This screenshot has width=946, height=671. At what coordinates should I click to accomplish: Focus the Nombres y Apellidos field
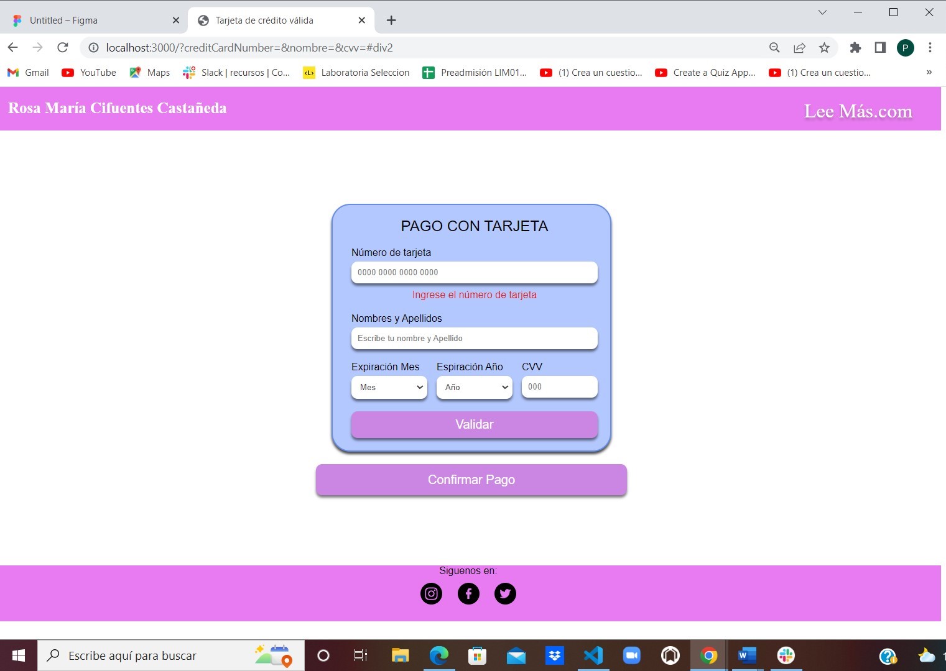[475, 338]
